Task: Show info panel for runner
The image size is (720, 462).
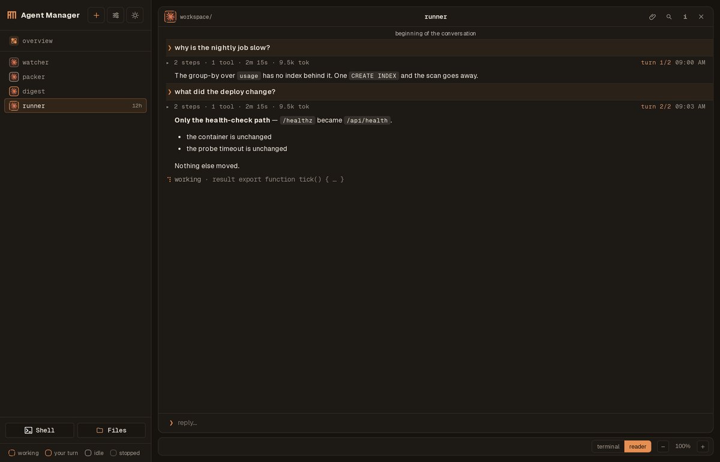Action: pos(685,17)
